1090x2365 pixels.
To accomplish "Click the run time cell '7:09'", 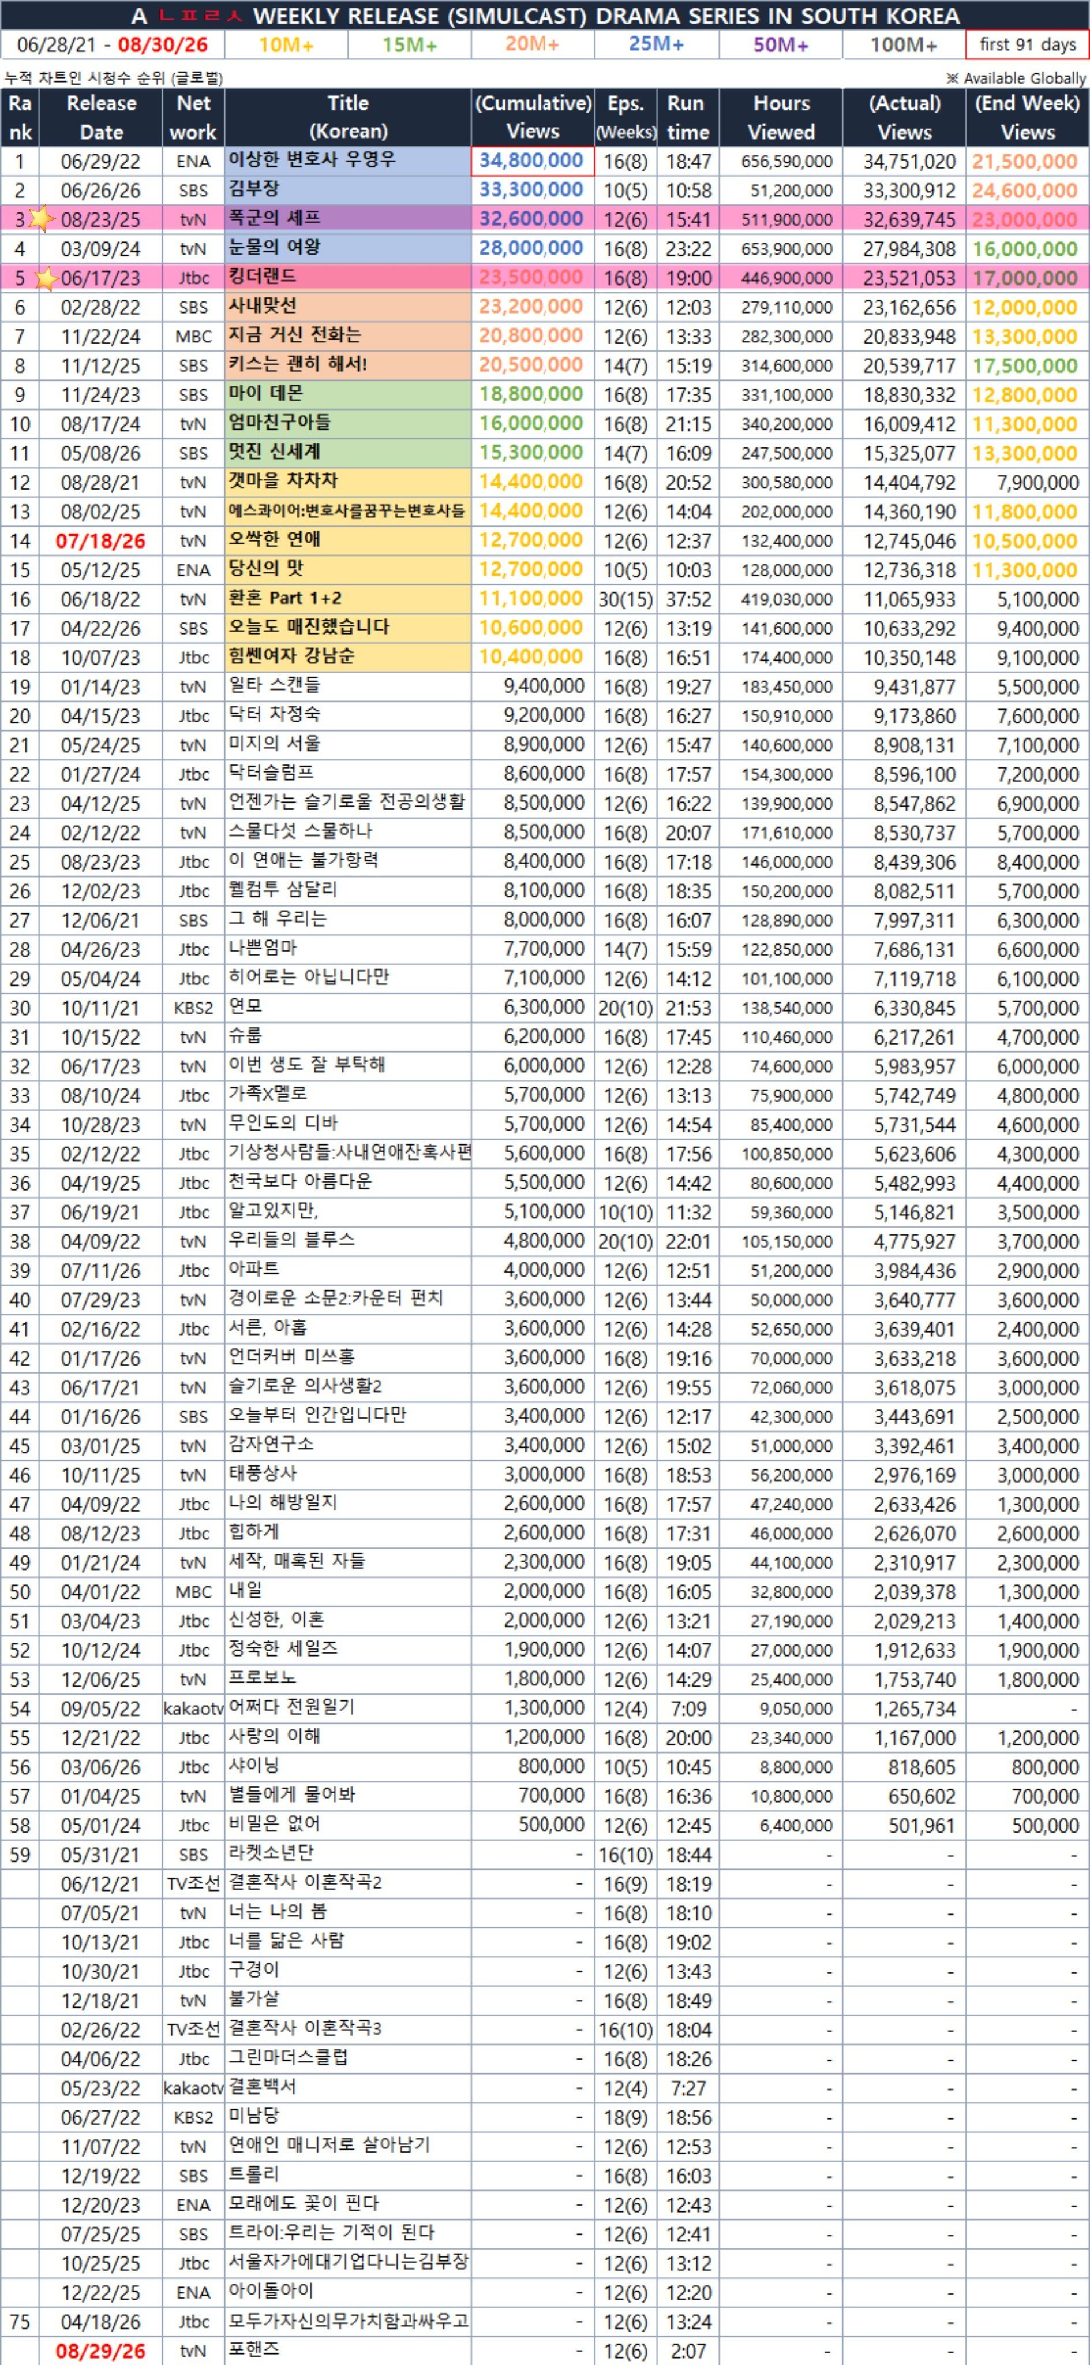I will [x=688, y=1709].
